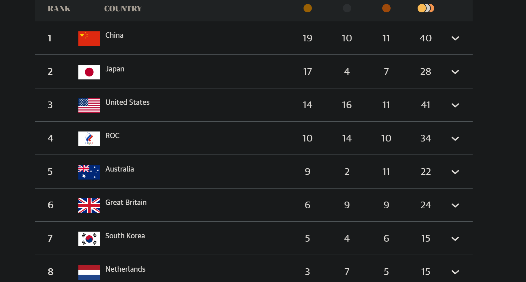This screenshot has width=526, height=282.
Task: Expand China's medal details chevron
Action: (x=455, y=38)
